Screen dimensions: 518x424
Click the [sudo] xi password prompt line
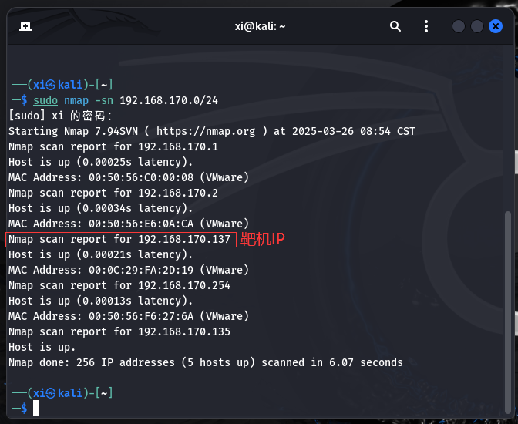60,116
